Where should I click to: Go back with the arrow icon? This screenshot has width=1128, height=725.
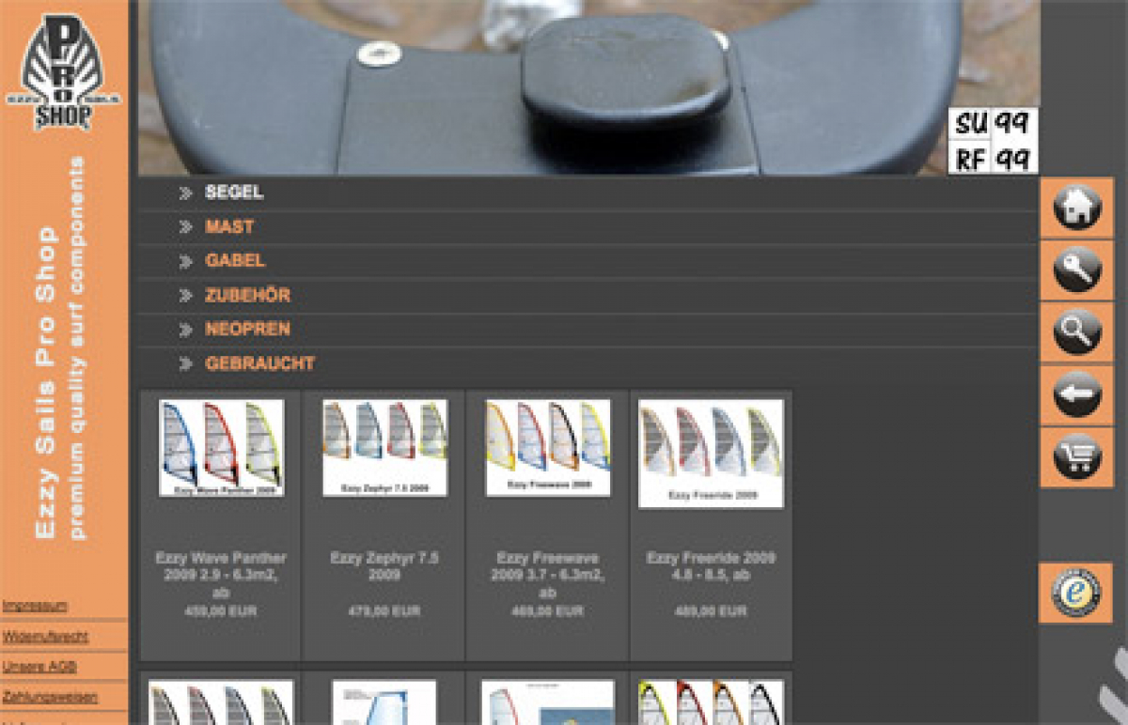click(x=1077, y=394)
